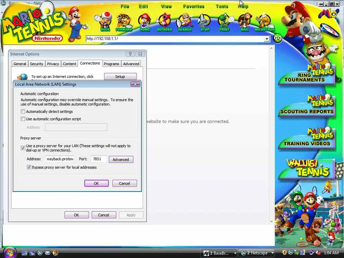Click the Internet Options help question button
This screenshot has height=258, width=344.
click(130, 54)
